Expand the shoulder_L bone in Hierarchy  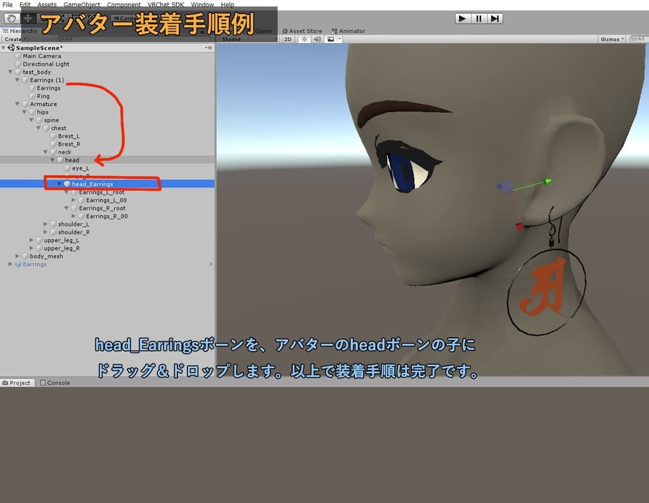pos(44,223)
